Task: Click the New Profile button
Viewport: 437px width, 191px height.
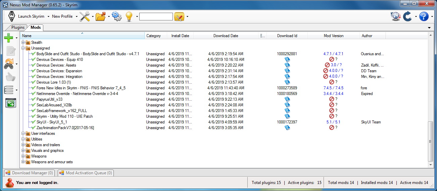Action: coord(62,16)
